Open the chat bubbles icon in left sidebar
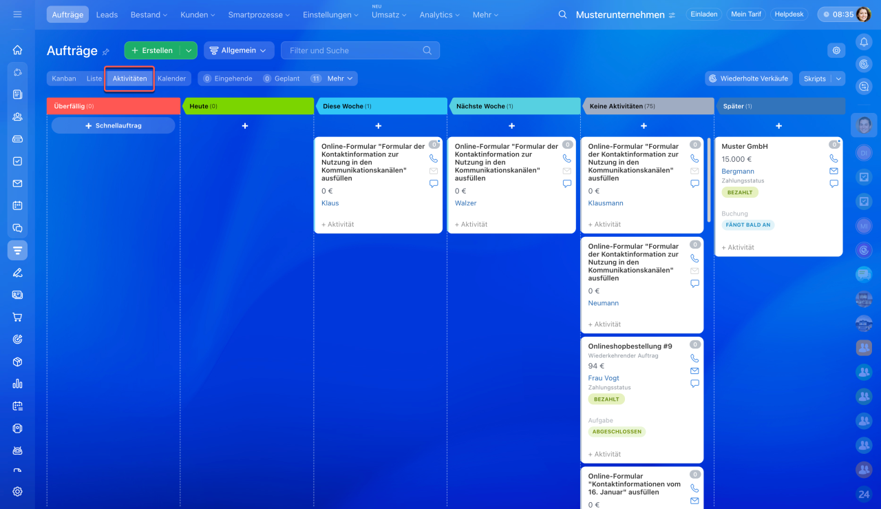 [x=17, y=228]
